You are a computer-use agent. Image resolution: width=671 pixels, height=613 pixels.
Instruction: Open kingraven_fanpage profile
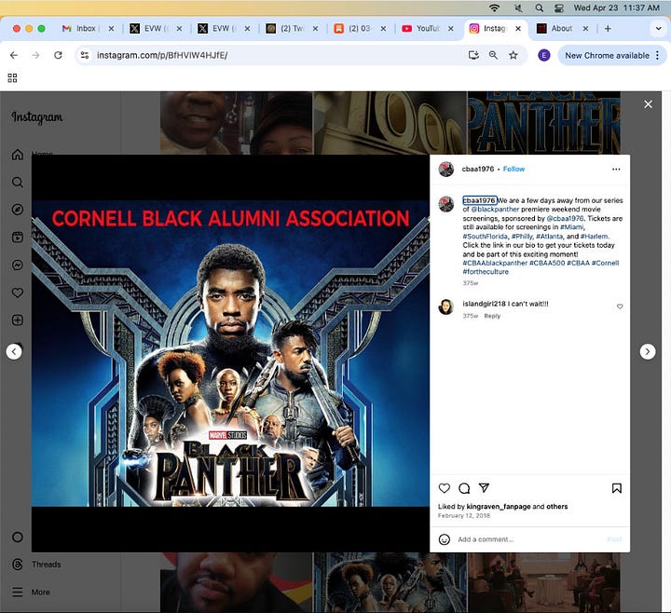coord(498,507)
